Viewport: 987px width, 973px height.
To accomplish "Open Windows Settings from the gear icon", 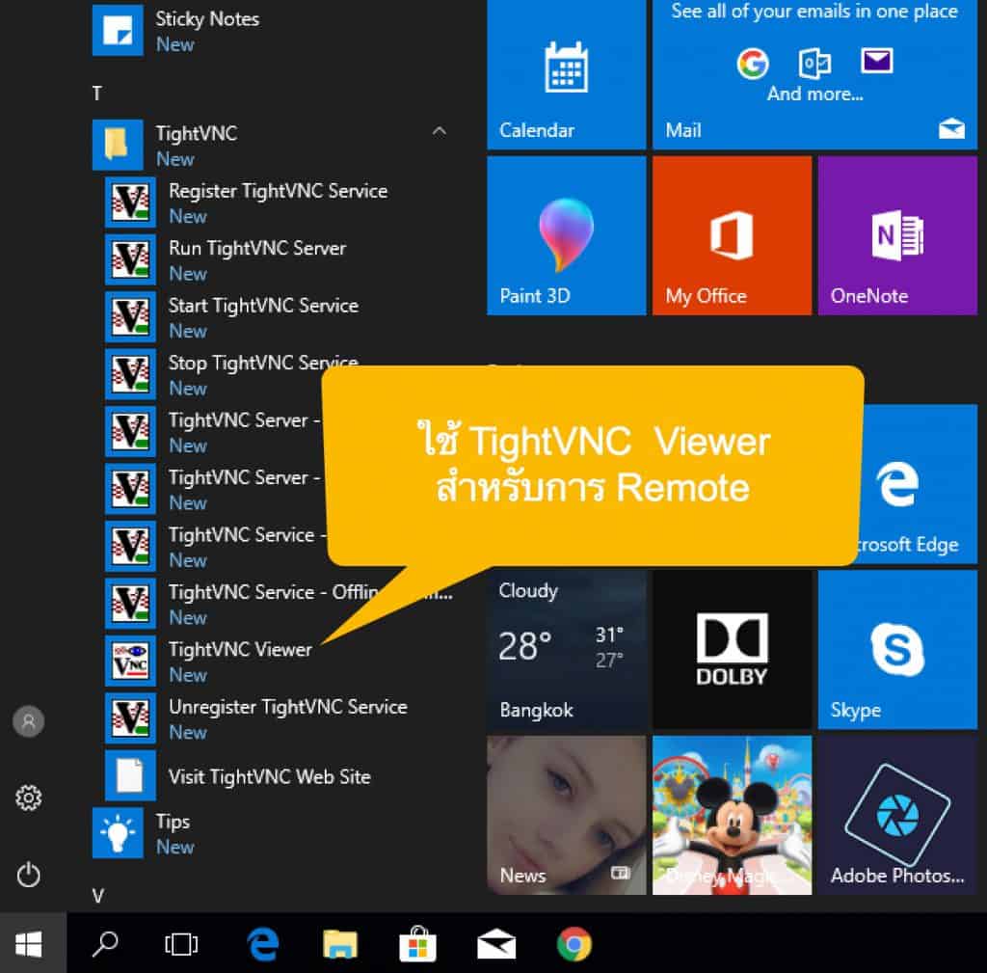I will click(x=28, y=797).
